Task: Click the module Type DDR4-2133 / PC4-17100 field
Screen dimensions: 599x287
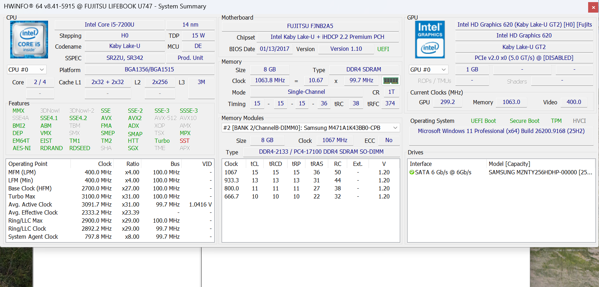Action: 321,152
